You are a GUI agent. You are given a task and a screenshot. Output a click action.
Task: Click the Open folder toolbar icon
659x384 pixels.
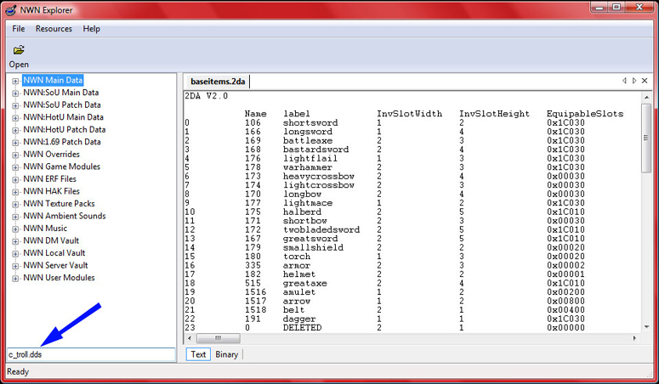tap(19, 50)
